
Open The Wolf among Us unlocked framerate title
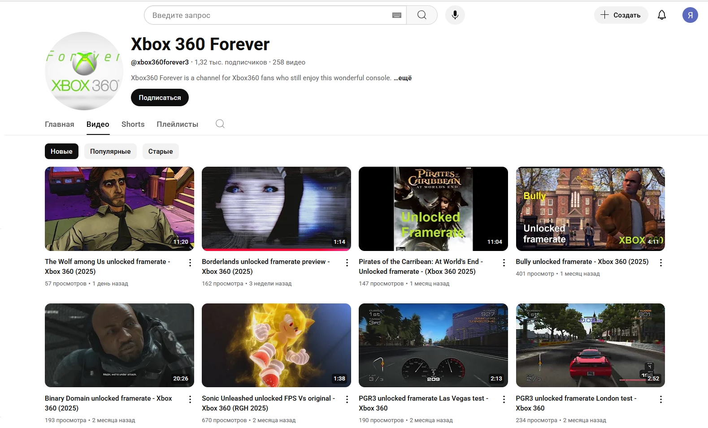tap(108, 267)
